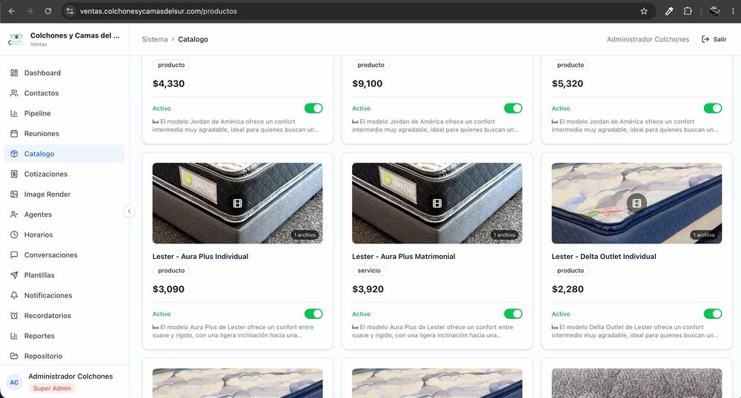Click the Image Render picture icon
The height and width of the screenshot is (398, 741).
[14, 195]
